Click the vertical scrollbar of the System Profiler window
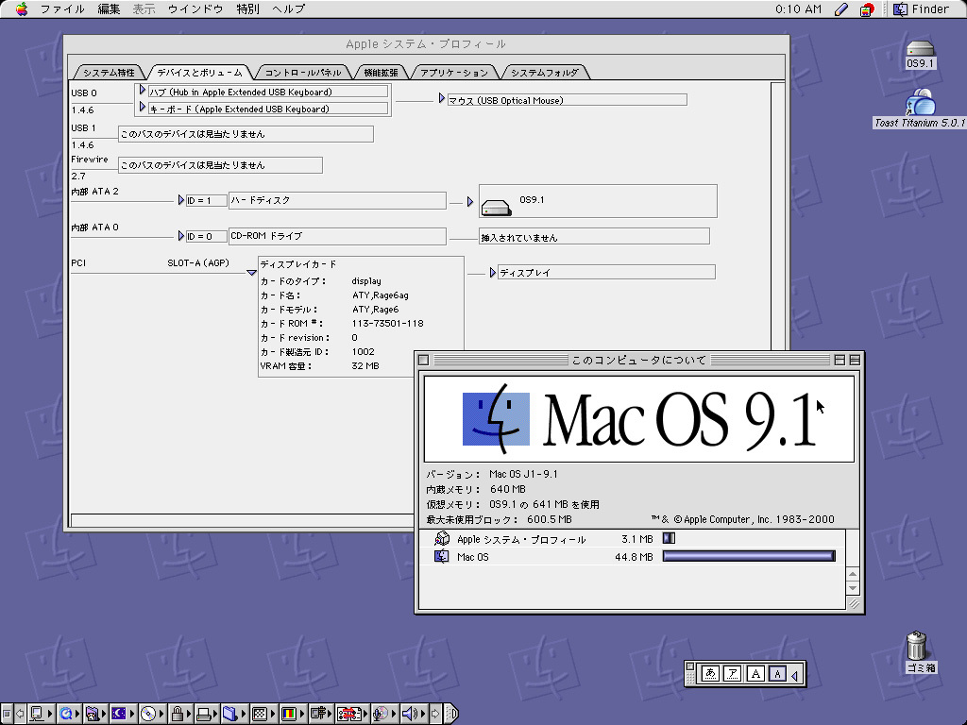 click(x=778, y=216)
